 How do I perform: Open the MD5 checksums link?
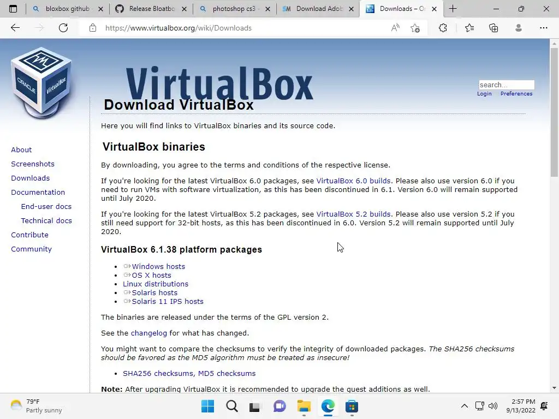(x=227, y=373)
